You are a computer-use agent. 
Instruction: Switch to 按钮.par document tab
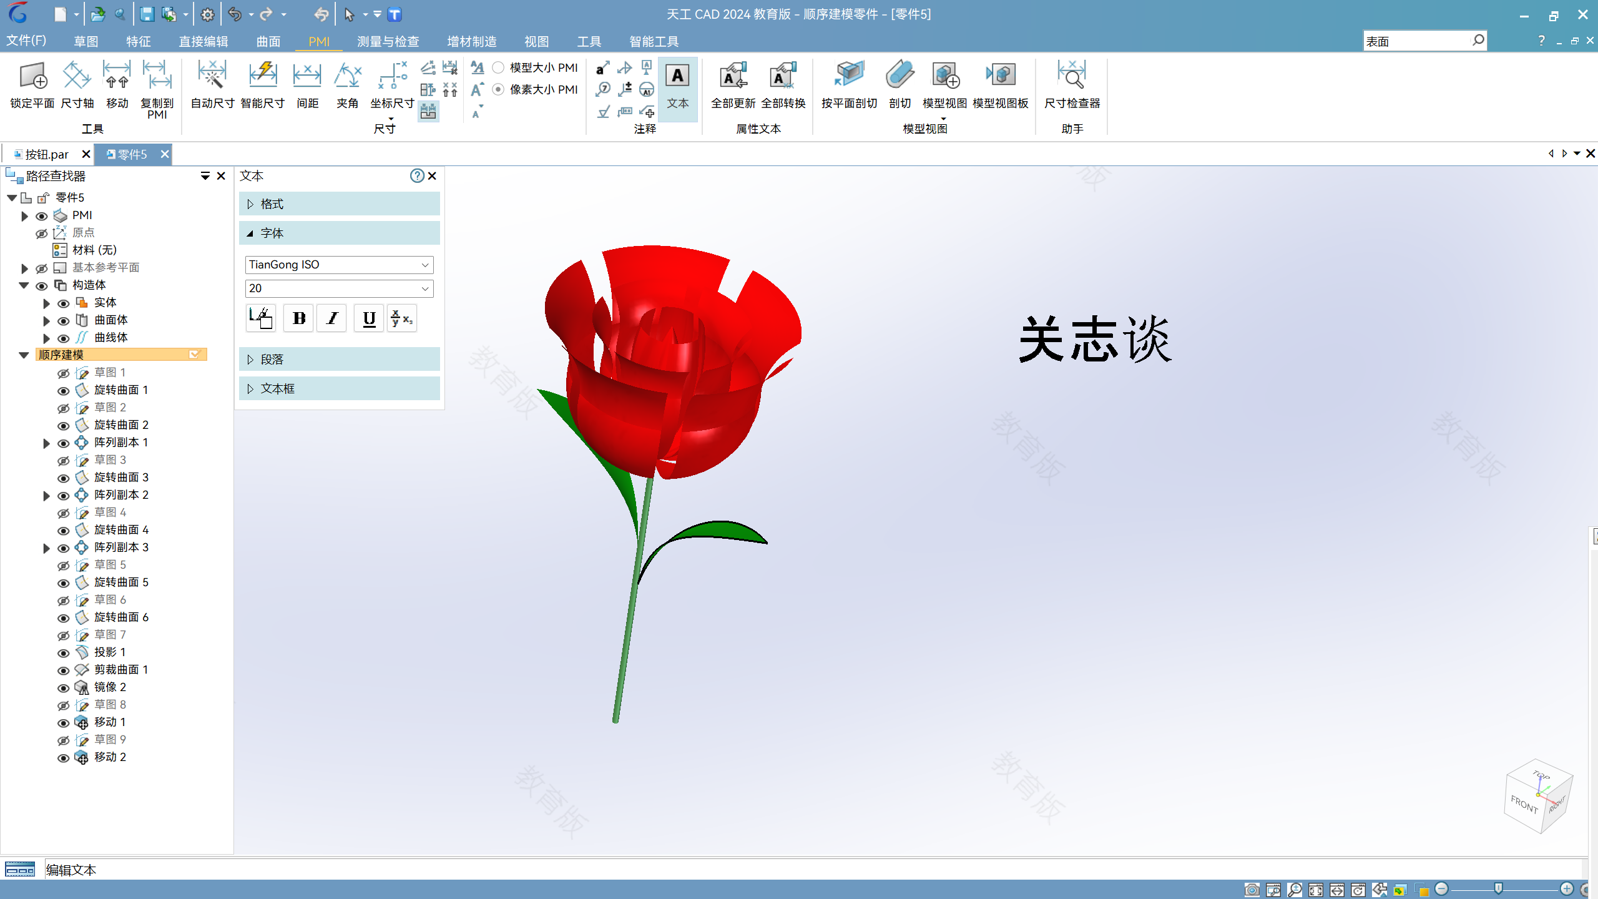point(47,154)
